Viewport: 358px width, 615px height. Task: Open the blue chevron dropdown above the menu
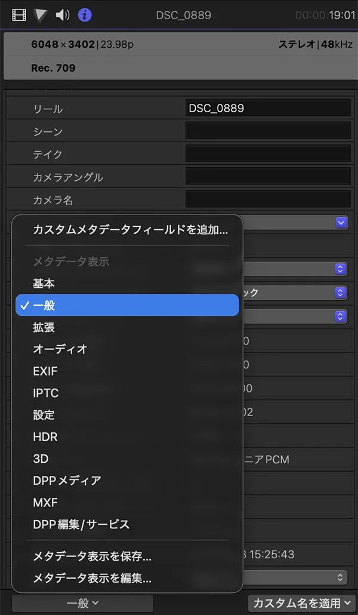pos(340,222)
